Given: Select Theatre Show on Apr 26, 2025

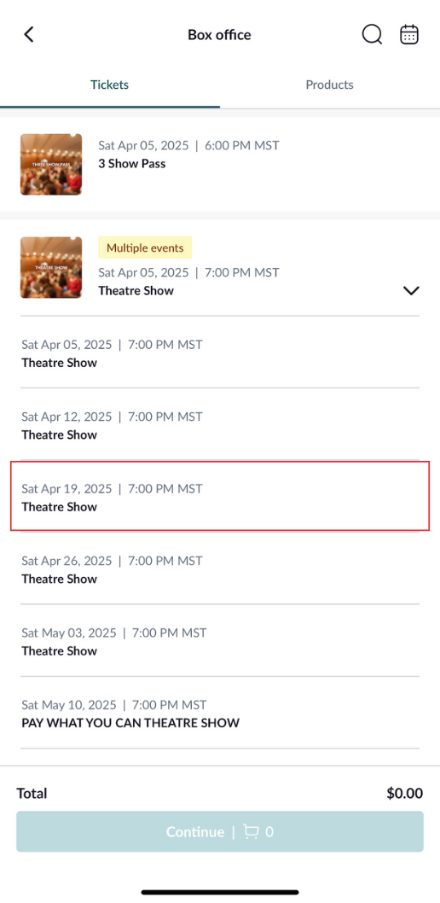Looking at the screenshot, I should tap(220, 568).
